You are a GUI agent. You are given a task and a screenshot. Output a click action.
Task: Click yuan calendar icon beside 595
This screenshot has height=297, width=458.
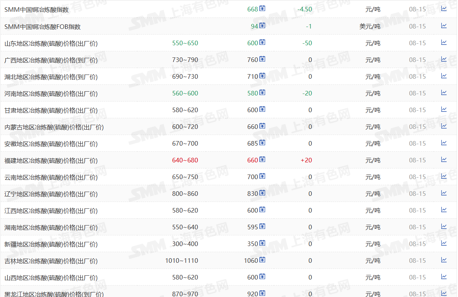(262, 226)
